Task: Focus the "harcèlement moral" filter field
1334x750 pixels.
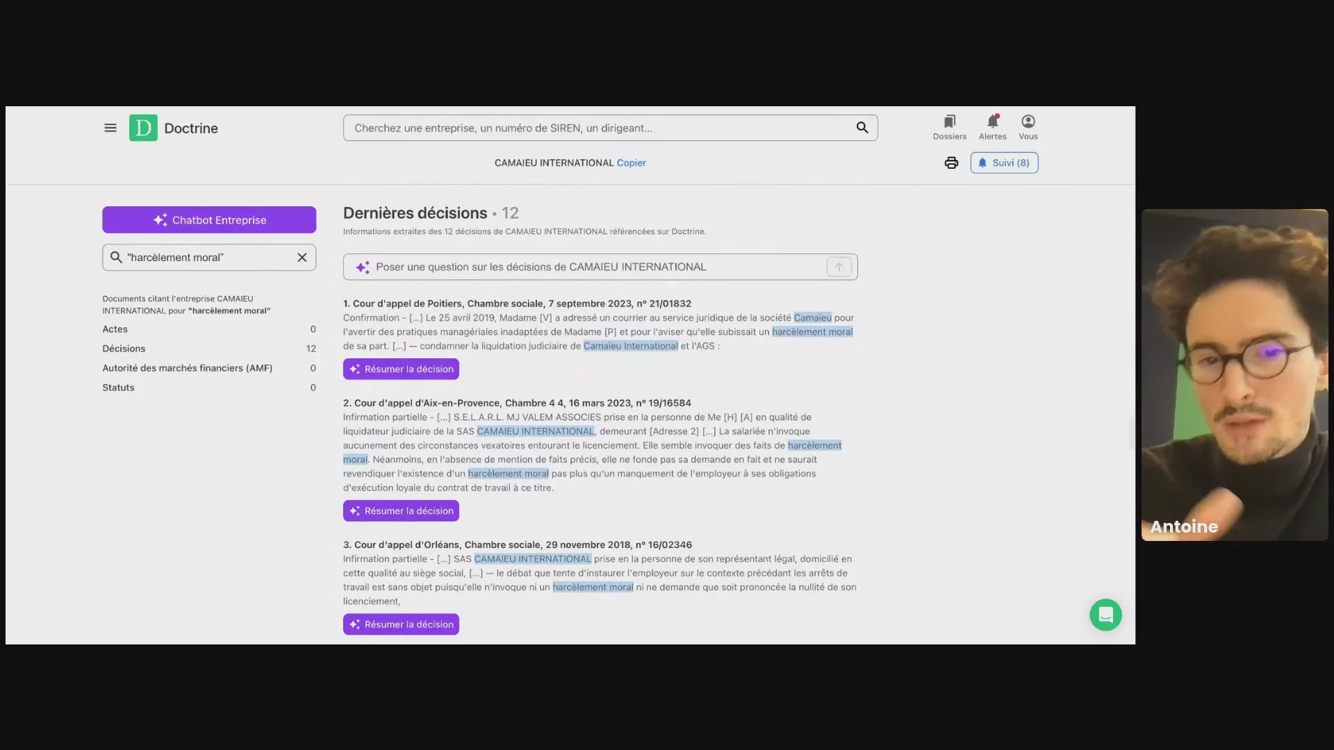Action: pos(208,257)
